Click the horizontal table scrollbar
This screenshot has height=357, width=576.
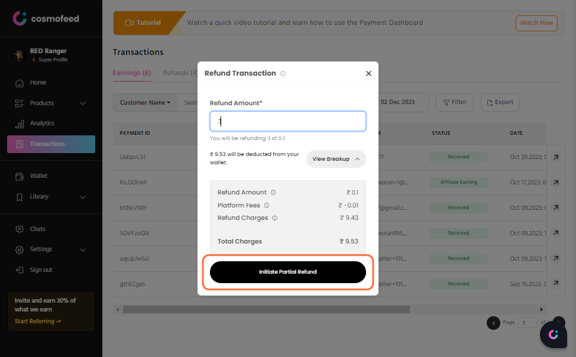click(x=266, y=309)
